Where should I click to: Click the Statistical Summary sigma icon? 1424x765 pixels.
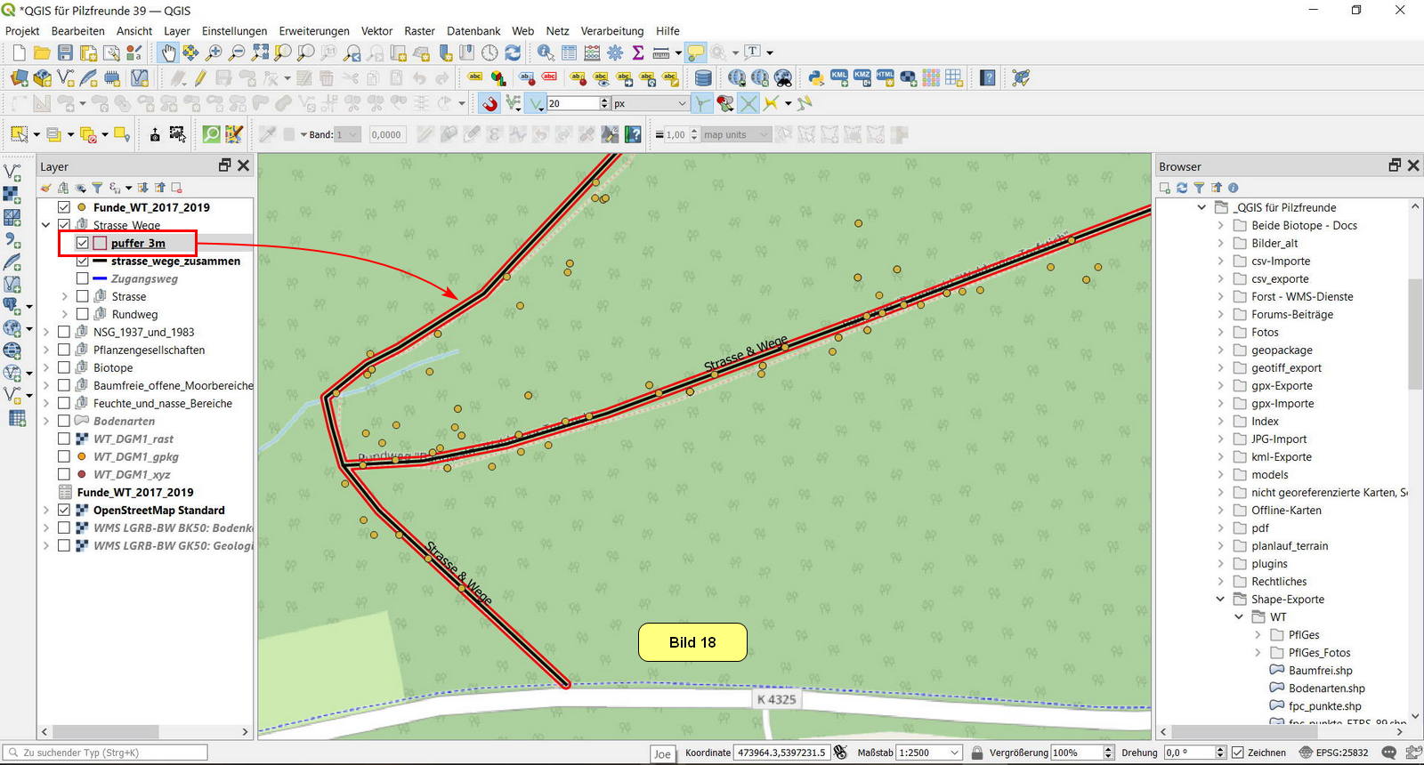637,53
